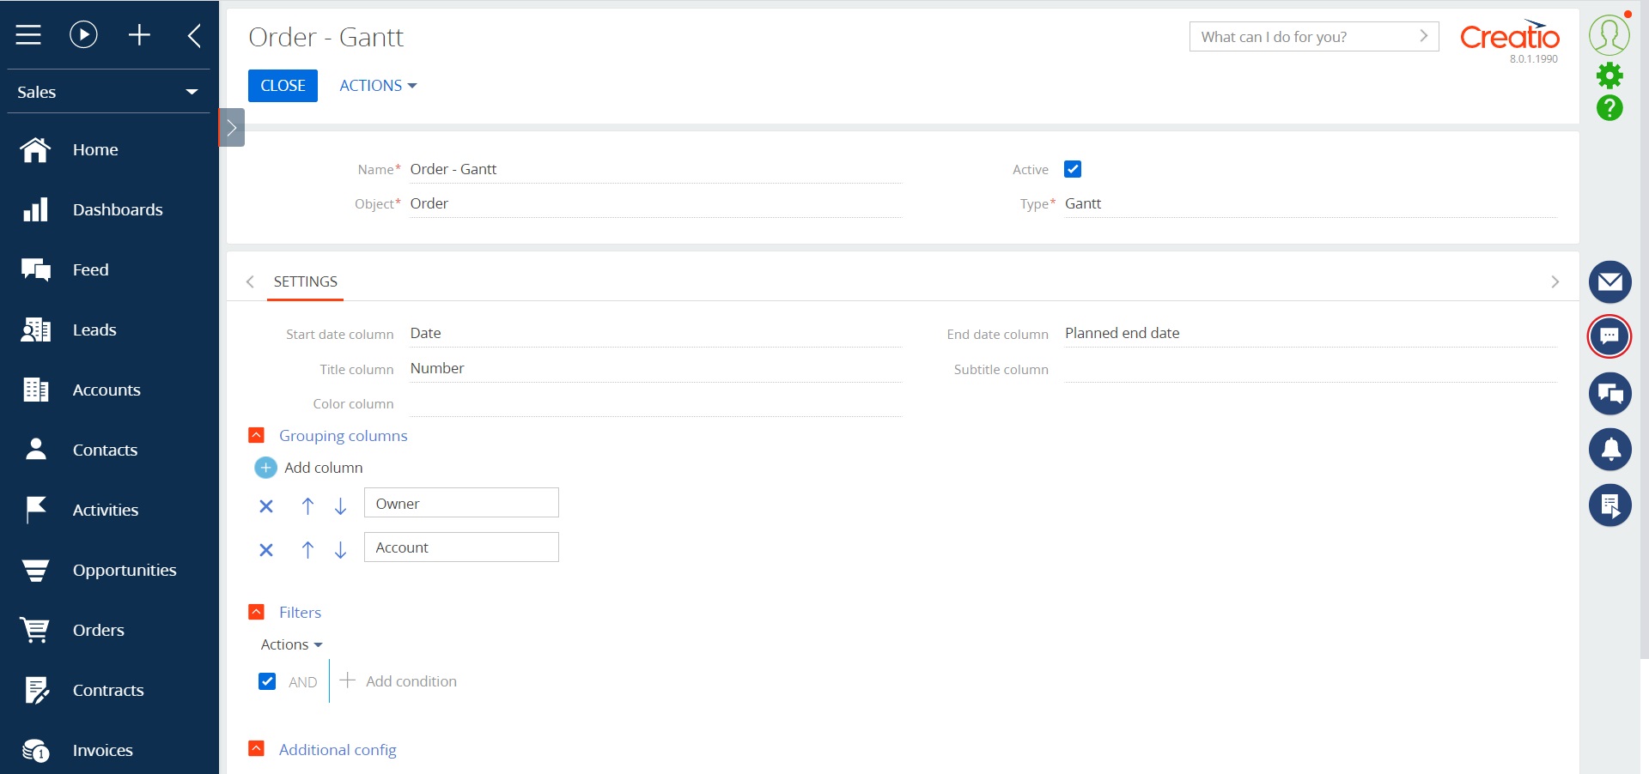This screenshot has height=774, width=1649.
Task: Open the system settings gear icon
Action: [x=1610, y=76]
